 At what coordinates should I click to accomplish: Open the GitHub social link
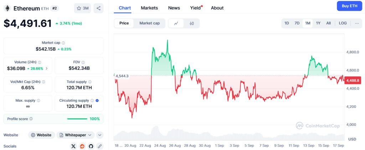91,146
